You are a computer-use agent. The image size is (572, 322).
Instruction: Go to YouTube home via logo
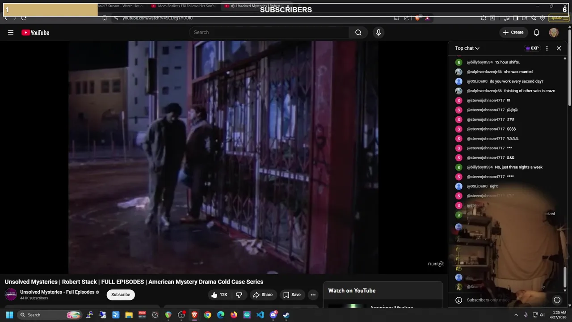[x=35, y=33]
